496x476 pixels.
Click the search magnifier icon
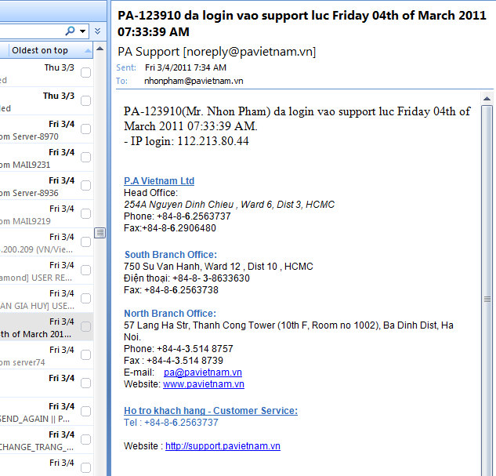click(70, 31)
